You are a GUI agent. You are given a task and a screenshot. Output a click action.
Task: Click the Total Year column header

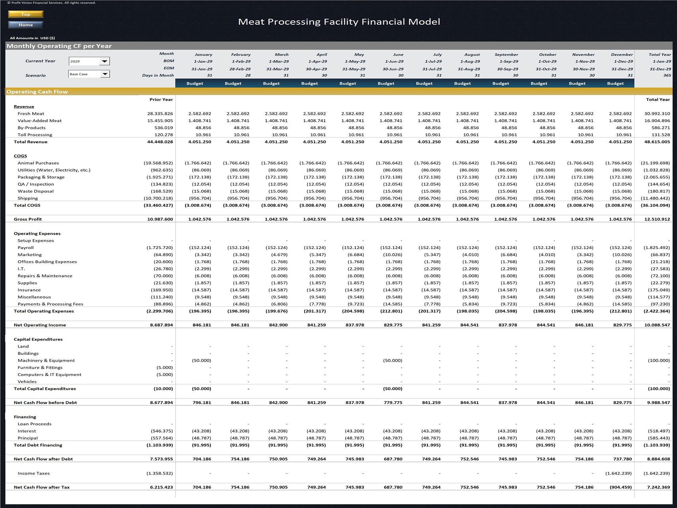(x=660, y=55)
